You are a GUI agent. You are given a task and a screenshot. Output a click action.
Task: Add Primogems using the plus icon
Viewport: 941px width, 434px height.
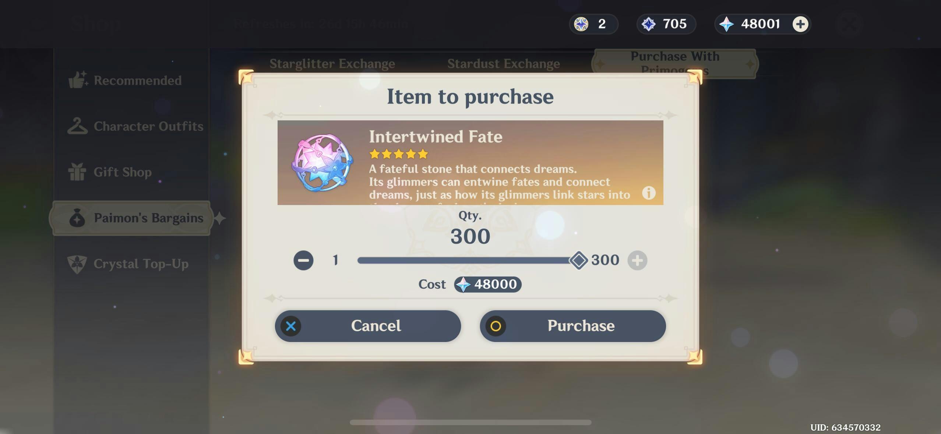800,24
